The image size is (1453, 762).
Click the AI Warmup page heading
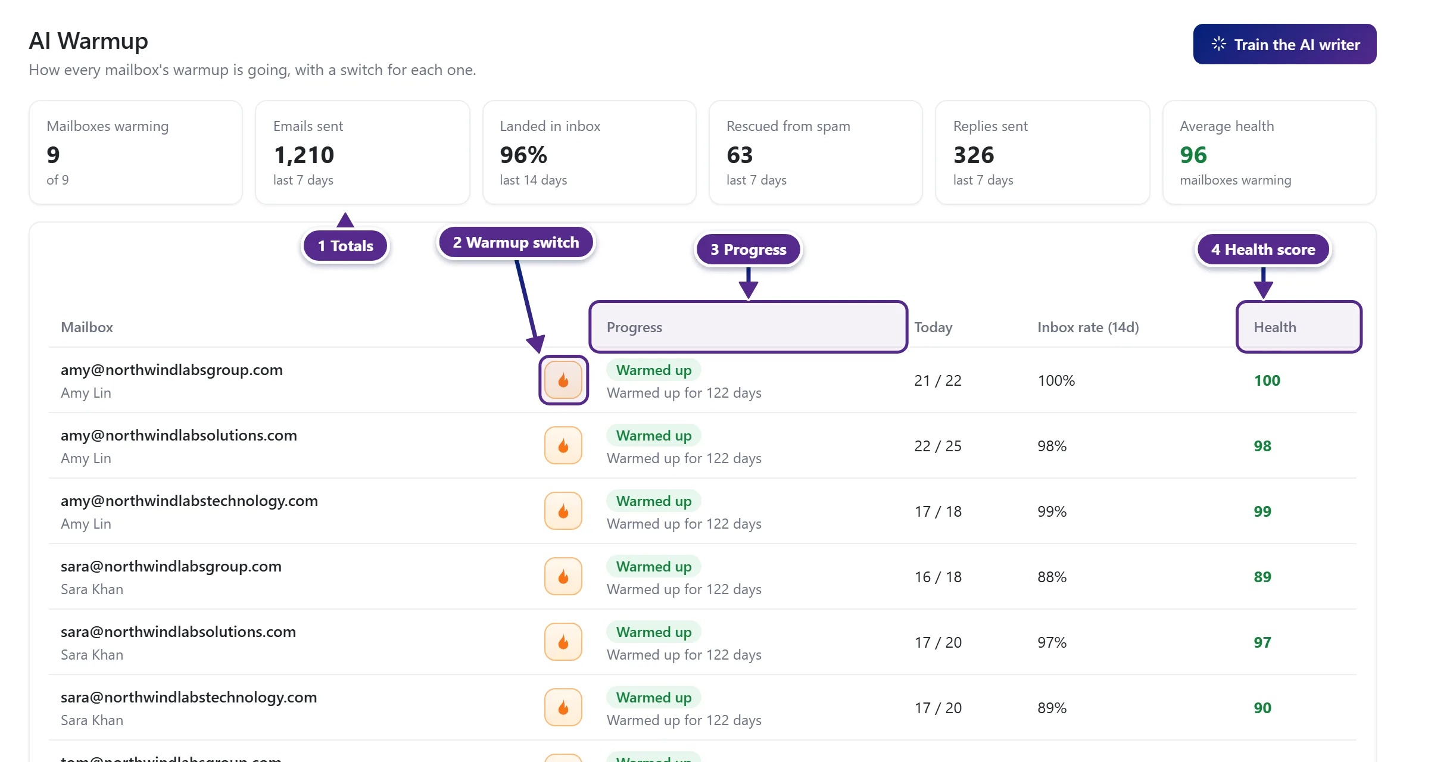[89, 40]
